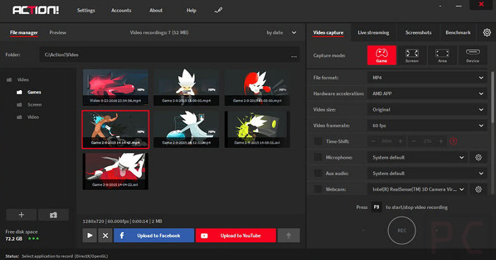Click the Facebook logo on upload button
Screen dimensions: 496x260
coord(121,235)
